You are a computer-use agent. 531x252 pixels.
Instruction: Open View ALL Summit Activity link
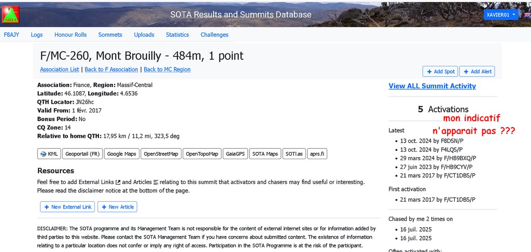click(432, 86)
